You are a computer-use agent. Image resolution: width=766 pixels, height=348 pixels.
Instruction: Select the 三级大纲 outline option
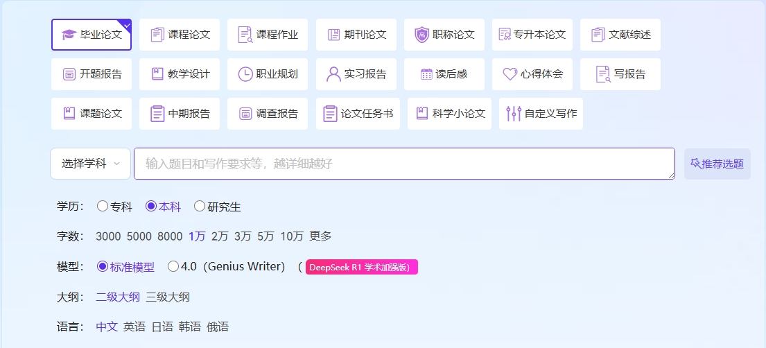tap(168, 297)
